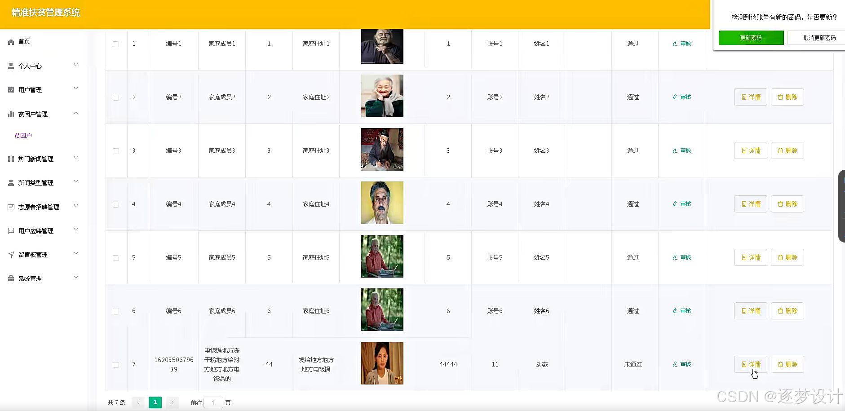Image resolution: width=845 pixels, height=411 pixels.
Task: Click the briefcase icon beside 系统管理
Action: pyautogui.click(x=11, y=278)
